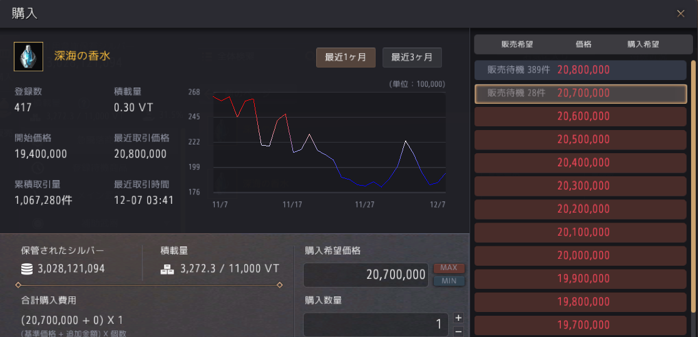Click the silver coins stack icon
698x337 pixels.
[x=27, y=269]
